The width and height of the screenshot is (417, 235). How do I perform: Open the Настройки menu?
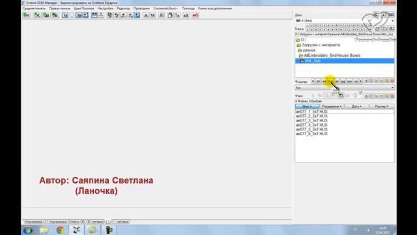coord(106,8)
